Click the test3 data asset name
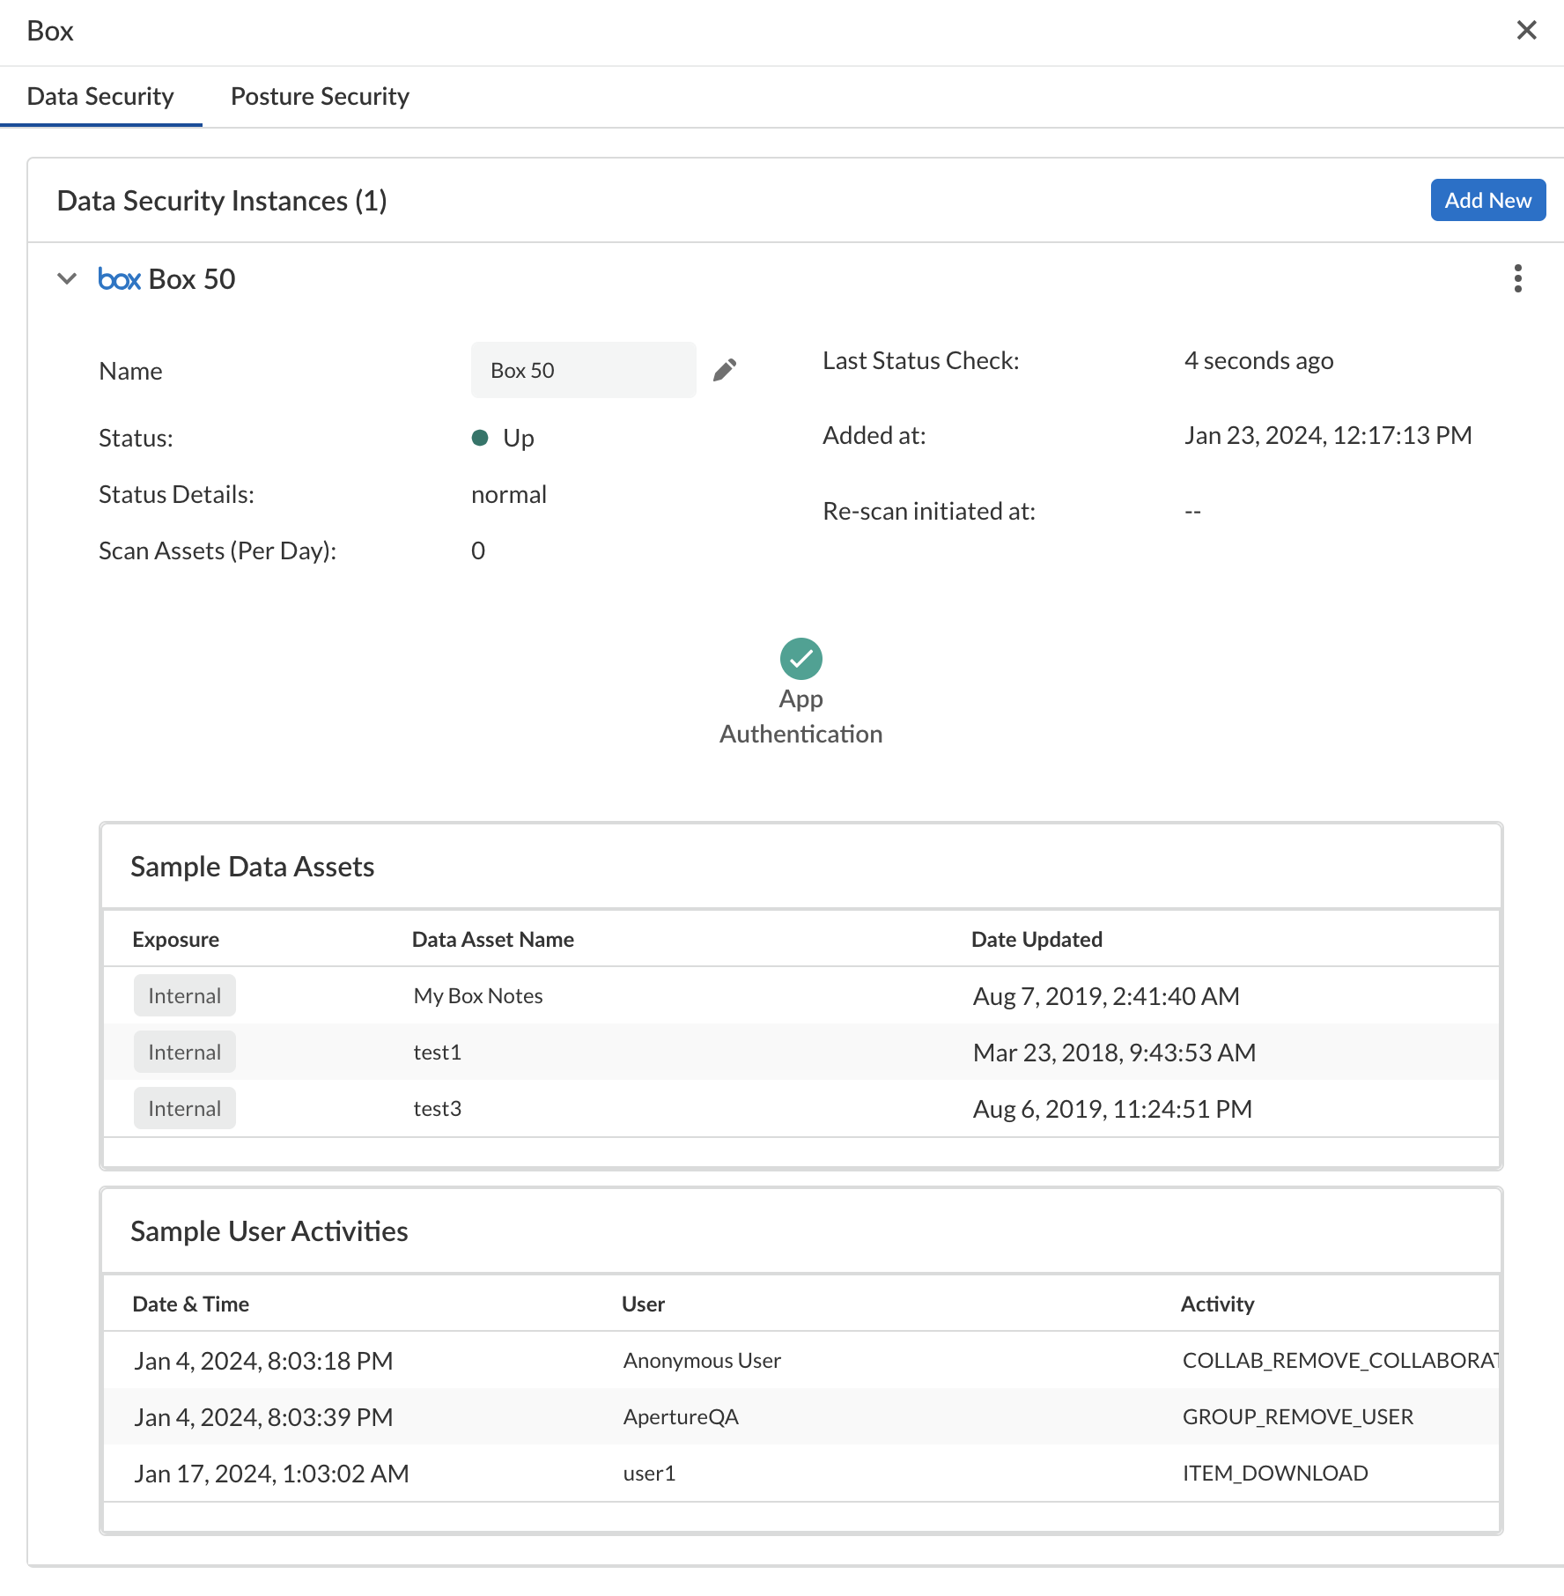Viewport: 1564px width, 1596px height. [x=438, y=1108]
